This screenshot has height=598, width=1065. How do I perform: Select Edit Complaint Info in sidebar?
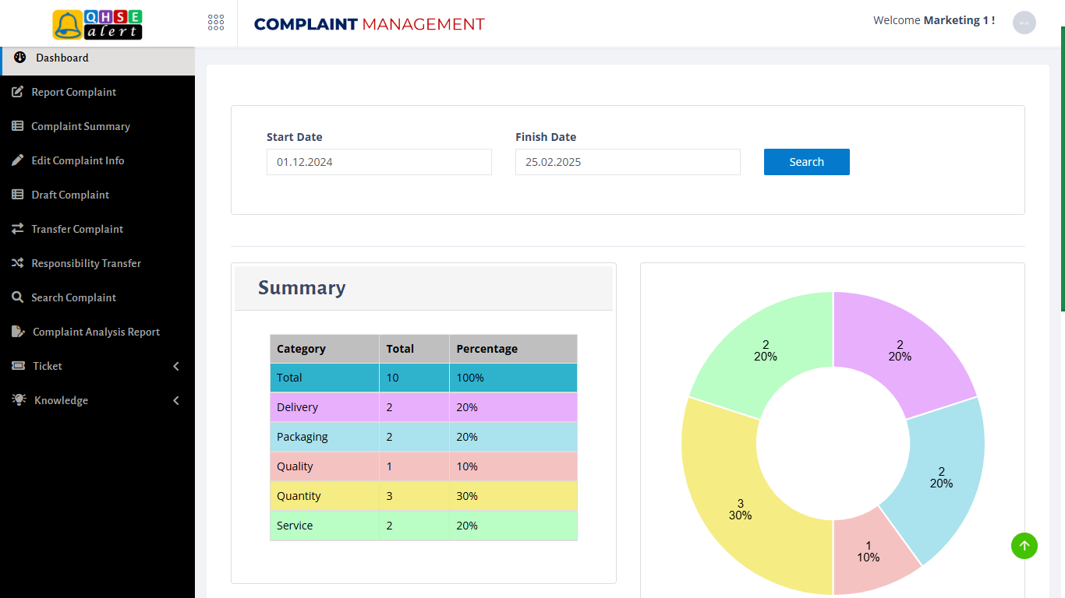click(x=77, y=160)
